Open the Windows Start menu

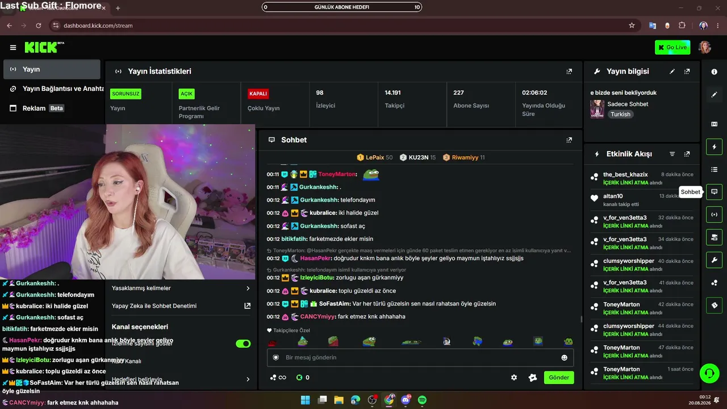(305, 400)
